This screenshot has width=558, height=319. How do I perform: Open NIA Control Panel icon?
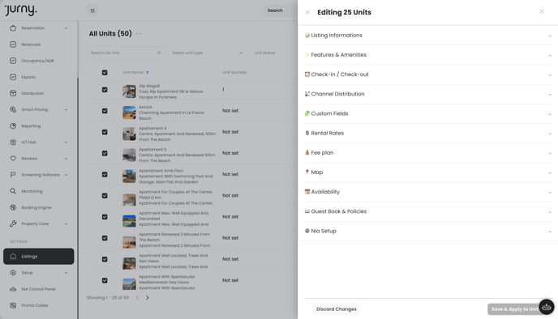point(13,289)
